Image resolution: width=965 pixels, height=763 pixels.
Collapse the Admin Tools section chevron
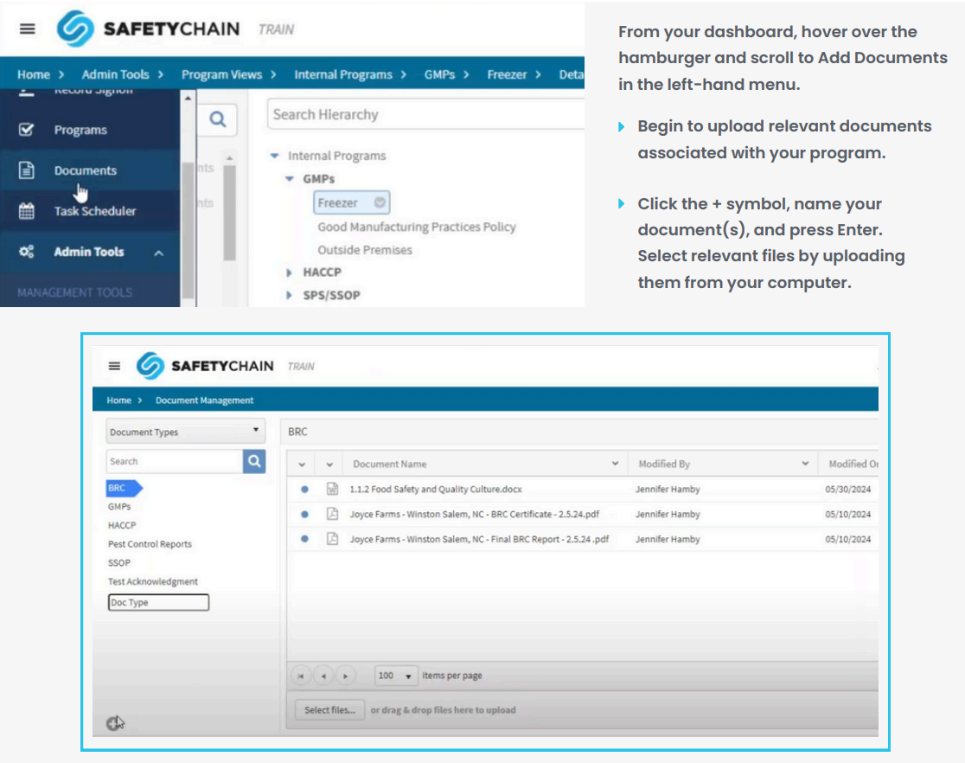159,253
